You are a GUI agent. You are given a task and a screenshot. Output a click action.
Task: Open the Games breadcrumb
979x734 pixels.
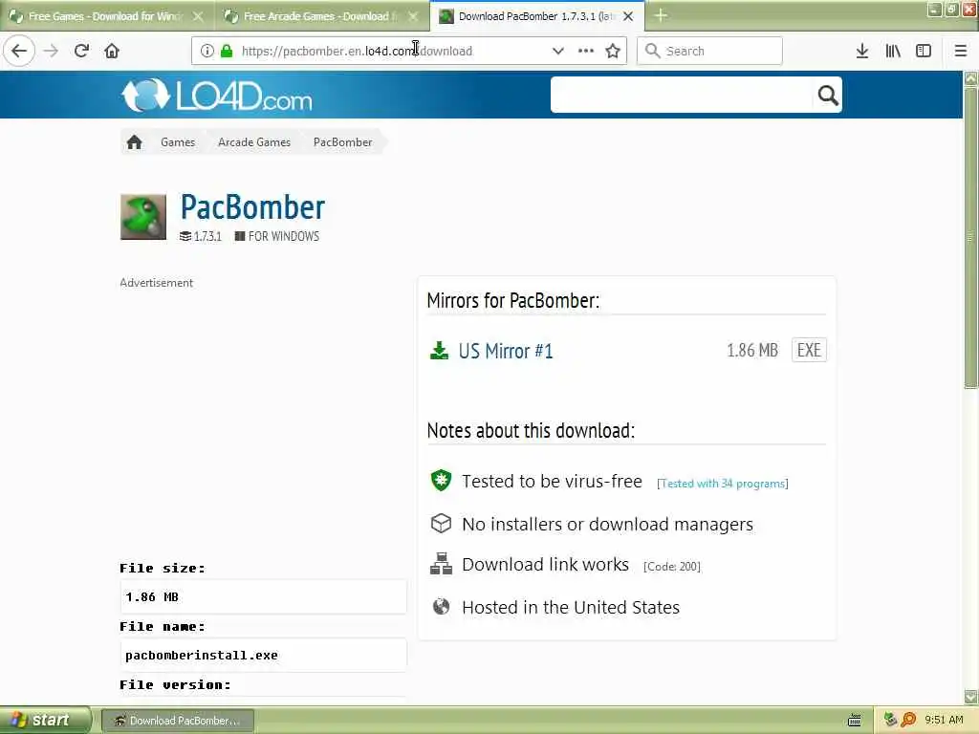(x=178, y=142)
